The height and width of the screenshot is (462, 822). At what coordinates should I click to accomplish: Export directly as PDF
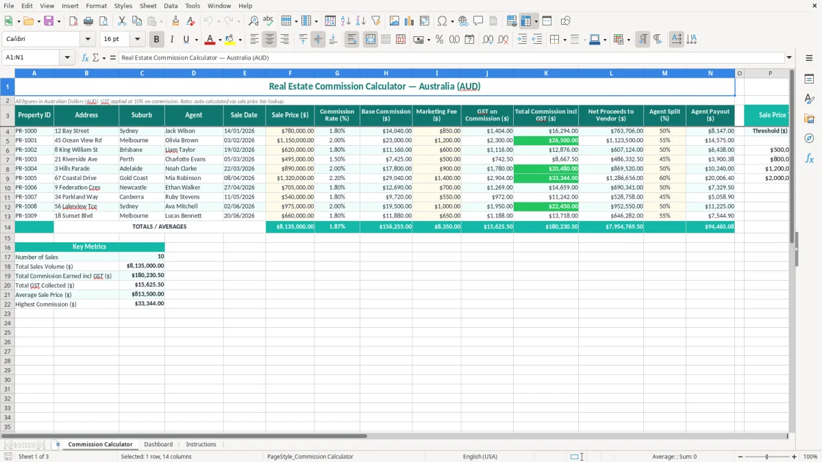pos(73,21)
